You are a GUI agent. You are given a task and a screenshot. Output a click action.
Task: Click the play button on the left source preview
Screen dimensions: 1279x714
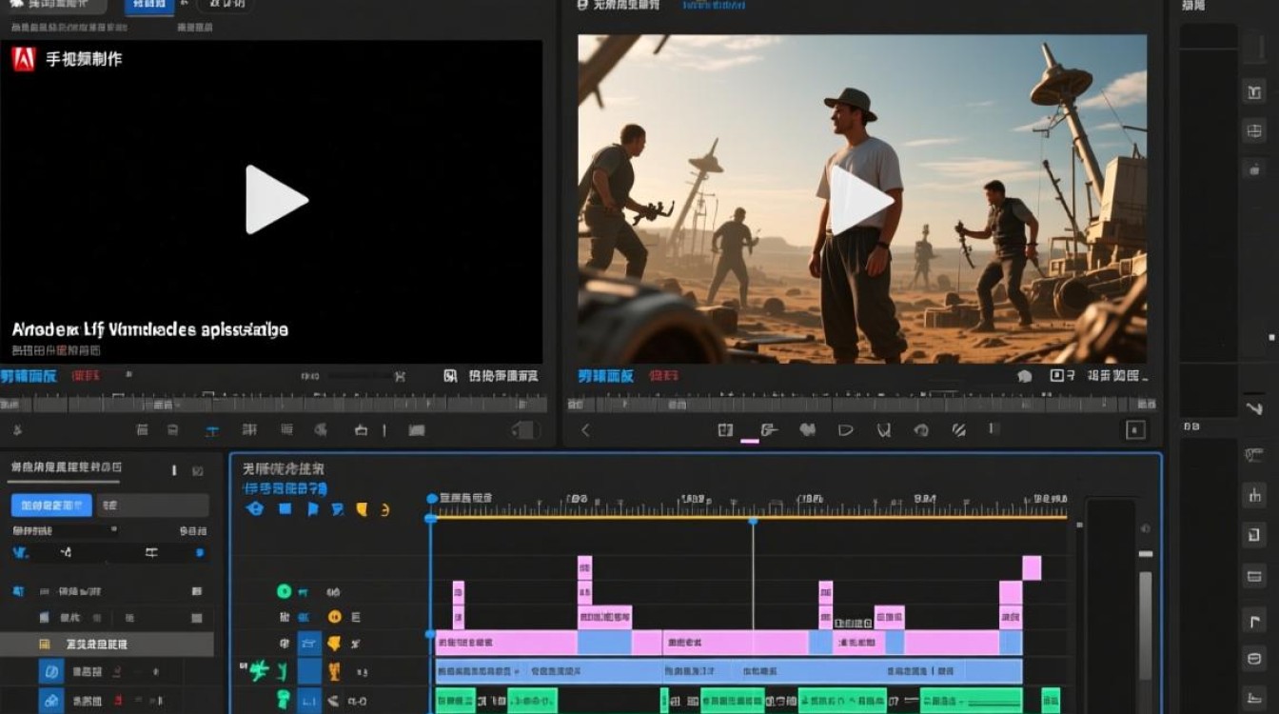pos(276,200)
